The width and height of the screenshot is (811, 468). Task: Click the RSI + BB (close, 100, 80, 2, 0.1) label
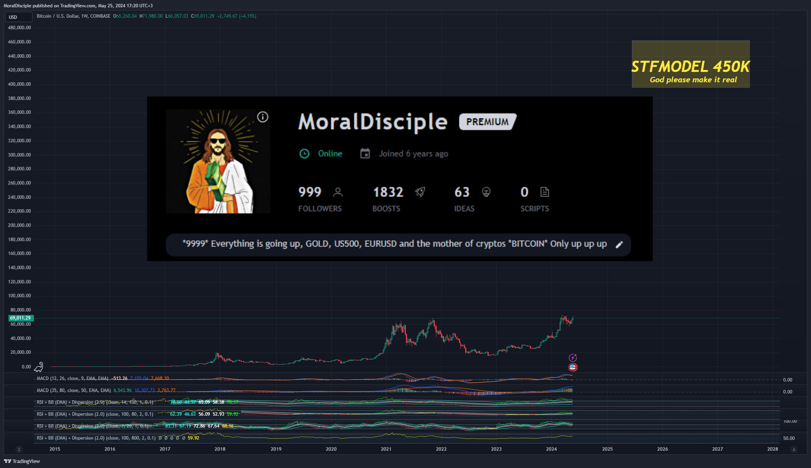click(95, 414)
